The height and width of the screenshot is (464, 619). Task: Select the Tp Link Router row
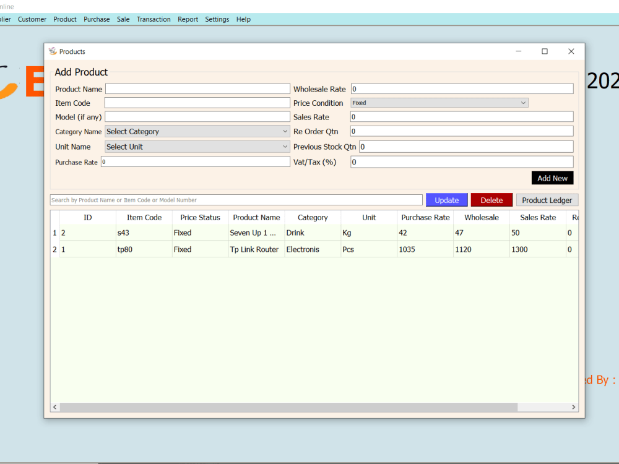coord(256,249)
